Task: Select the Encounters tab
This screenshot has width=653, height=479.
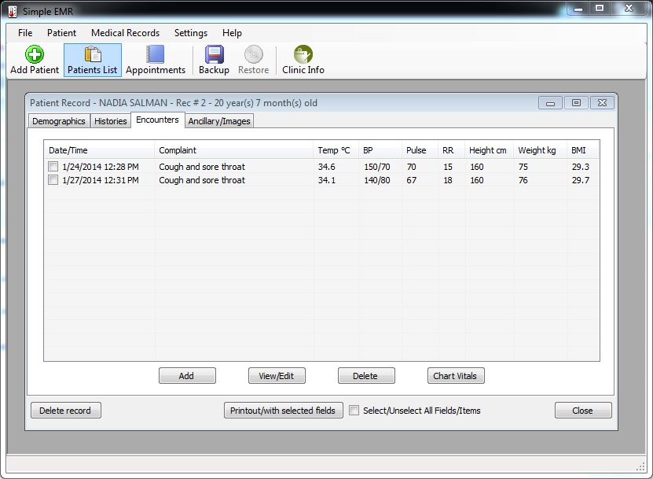Action: pyautogui.click(x=157, y=120)
